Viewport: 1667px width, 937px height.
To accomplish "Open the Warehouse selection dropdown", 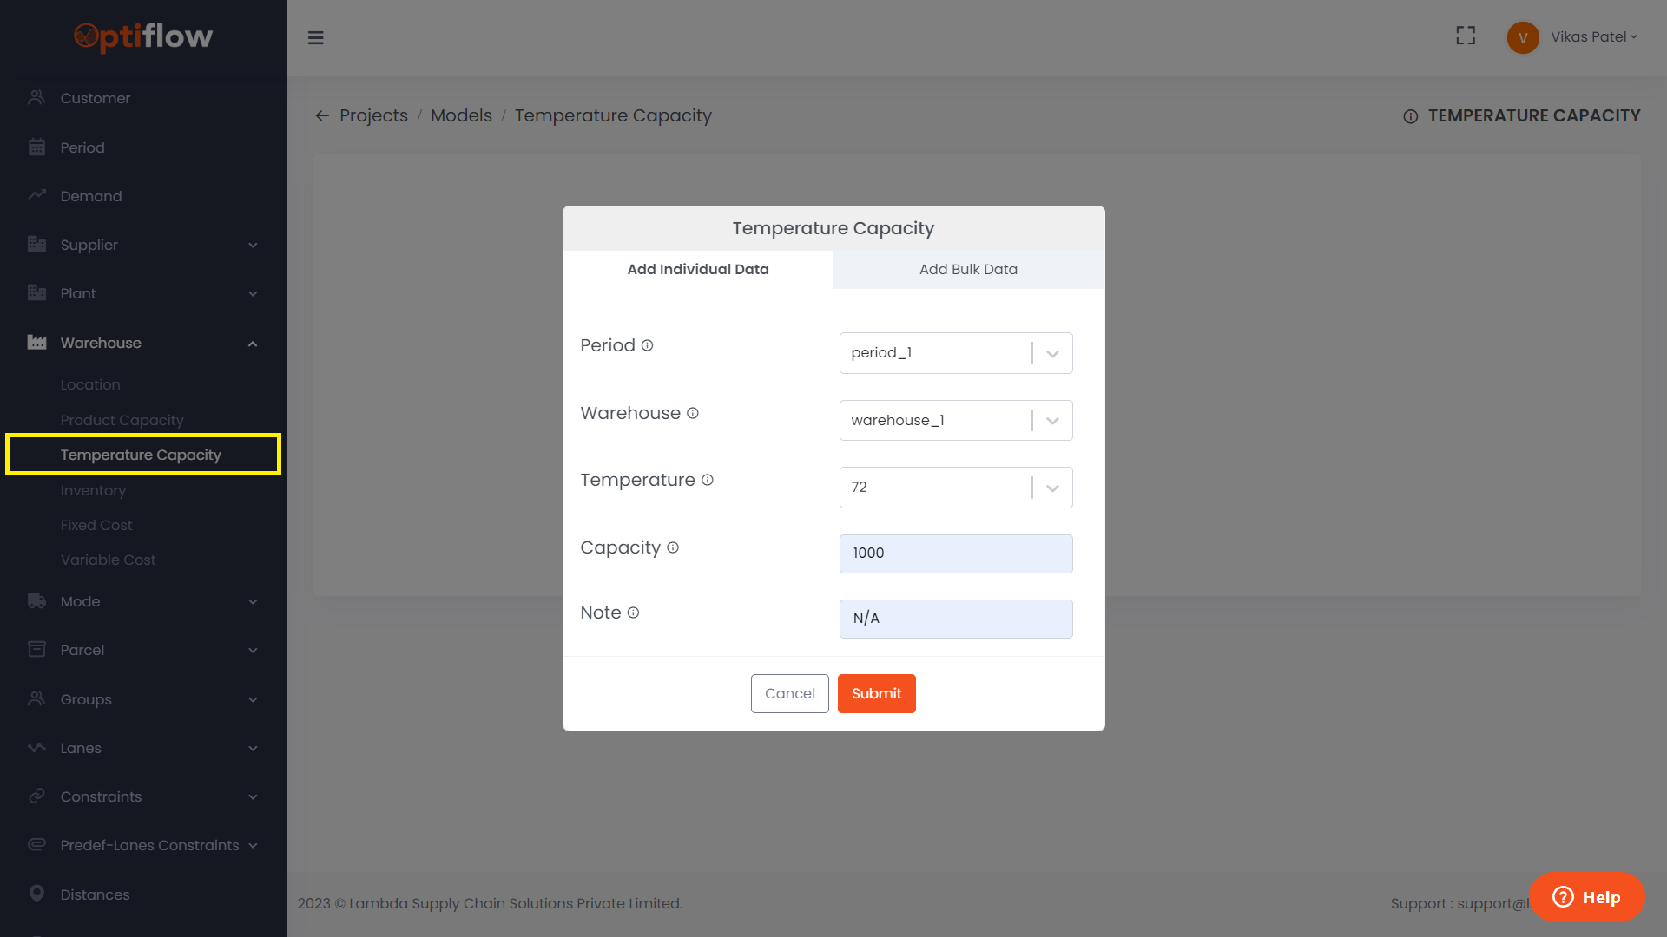I will coord(1051,420).
